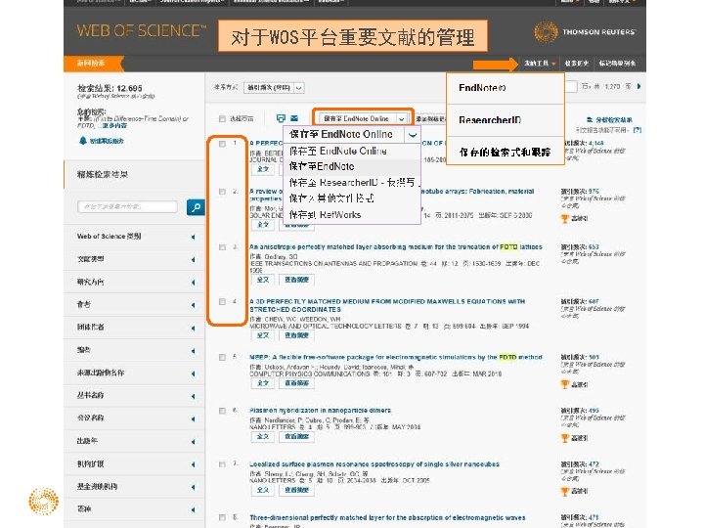Click the trophy icon for the MEEP record
Image resolution: width=704 pixels, height=528 pixels.
pyautogui.click(x=565, y=384)
